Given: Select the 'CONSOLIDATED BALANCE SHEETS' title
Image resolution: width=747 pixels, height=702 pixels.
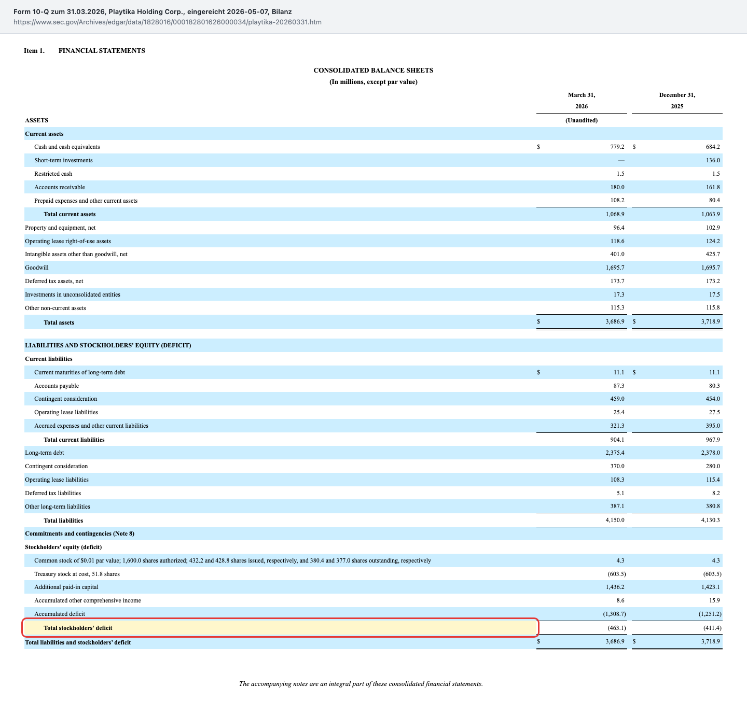Looking at the screenshot, I should tap(374, 70).
